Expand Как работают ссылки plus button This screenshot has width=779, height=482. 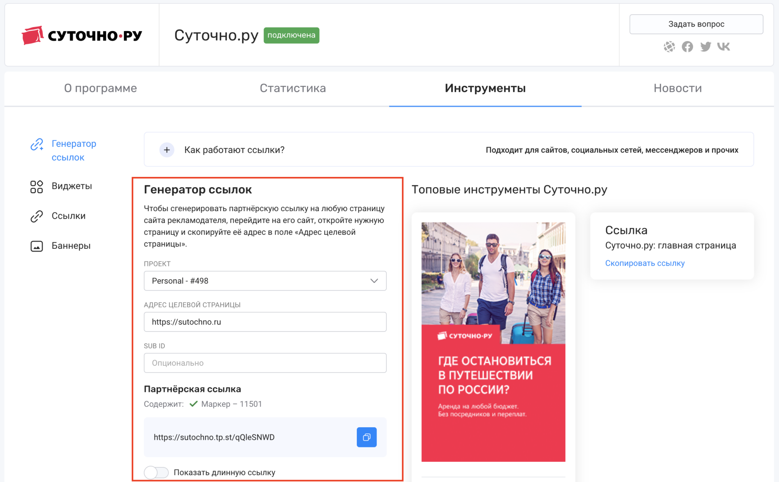(x=167, y=150)
